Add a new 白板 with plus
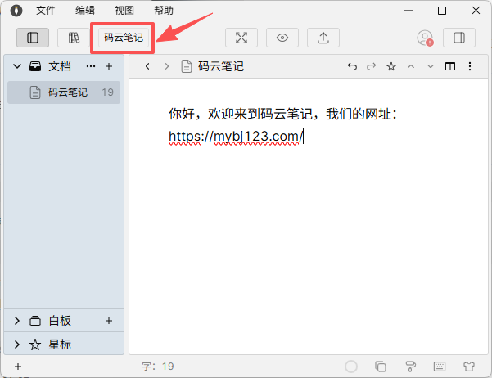Viewport: 492px width, 378px height. (109, 321)
